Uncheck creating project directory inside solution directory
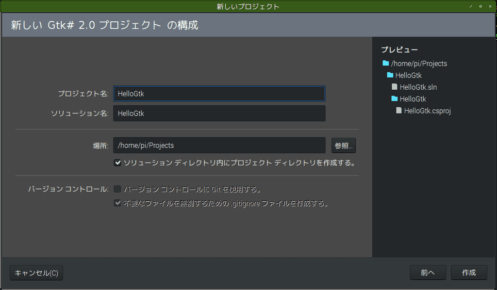 pos(117,162)
